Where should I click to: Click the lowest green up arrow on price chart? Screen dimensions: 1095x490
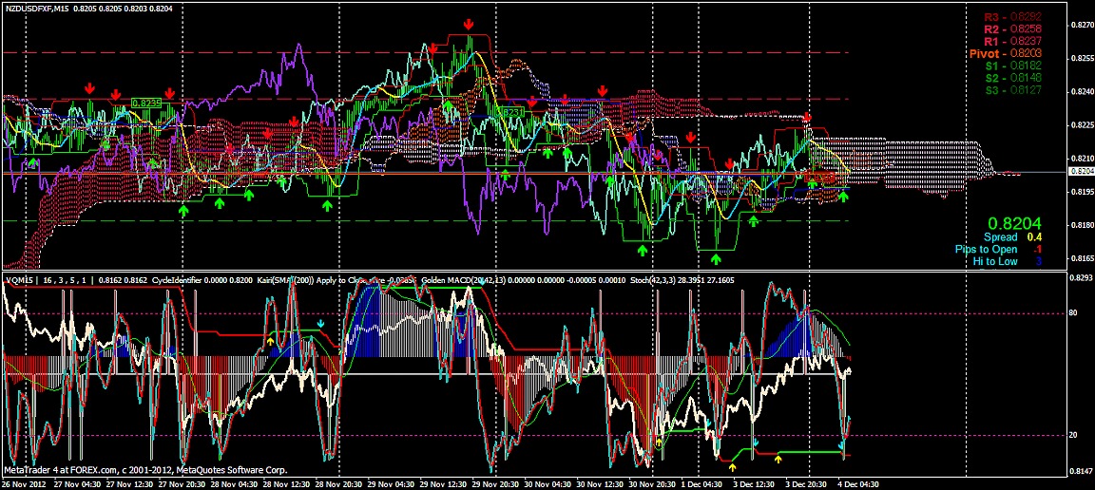click(x=716, y=256)
